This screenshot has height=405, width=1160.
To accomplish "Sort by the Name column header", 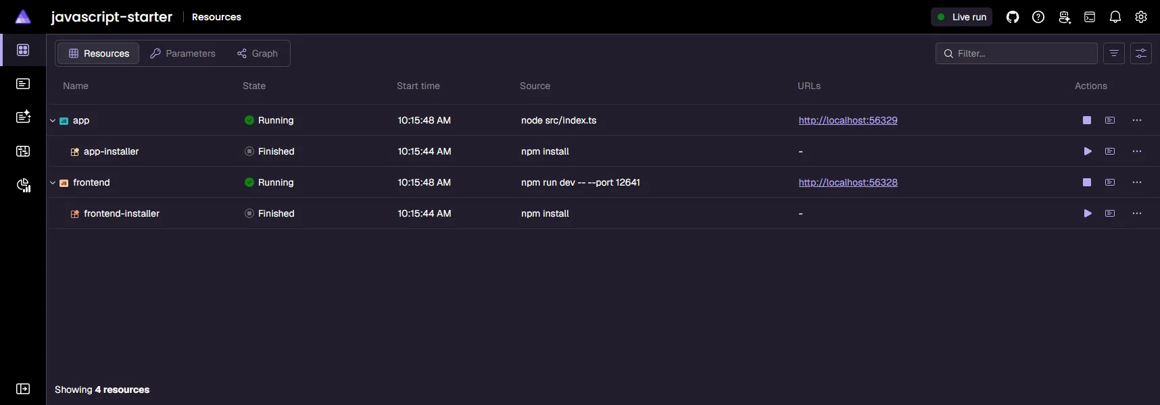I will click(76, 86).
